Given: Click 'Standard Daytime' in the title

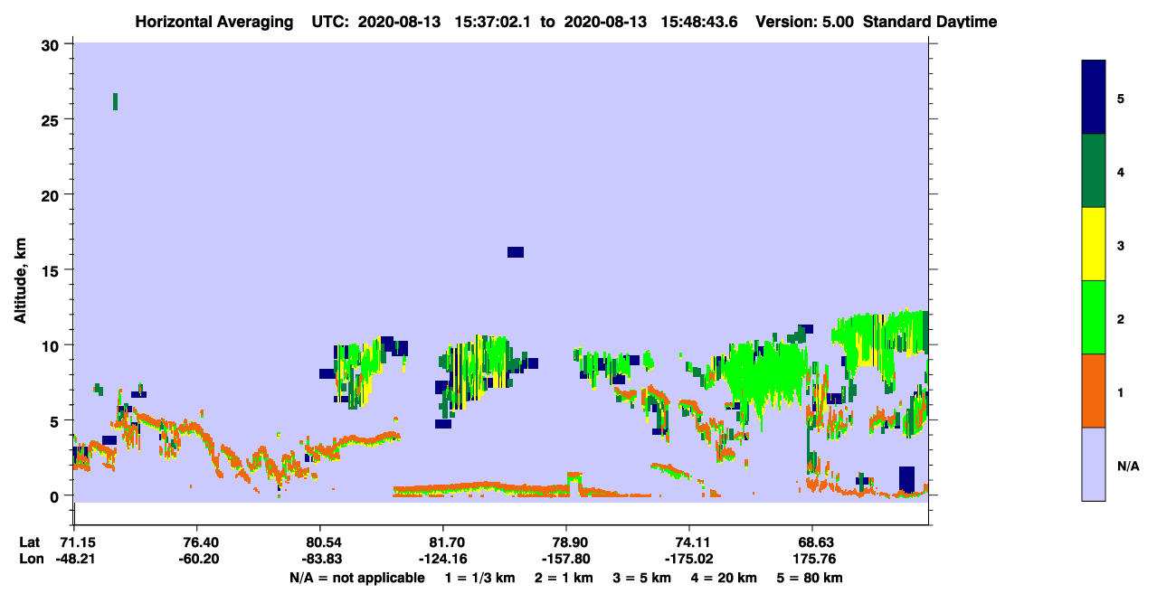Looking at the screenshot, I should [x=930, y=21].
